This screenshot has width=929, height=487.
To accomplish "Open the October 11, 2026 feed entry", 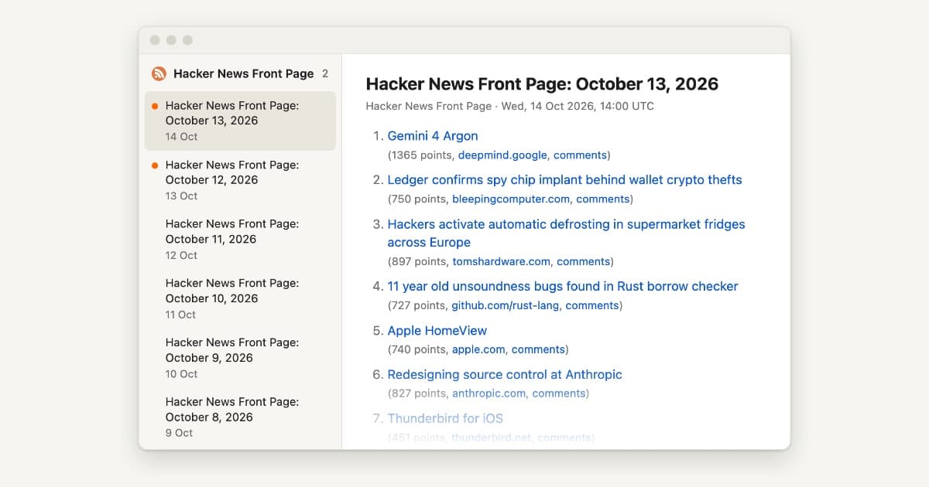I will click(x=240, y=240).
